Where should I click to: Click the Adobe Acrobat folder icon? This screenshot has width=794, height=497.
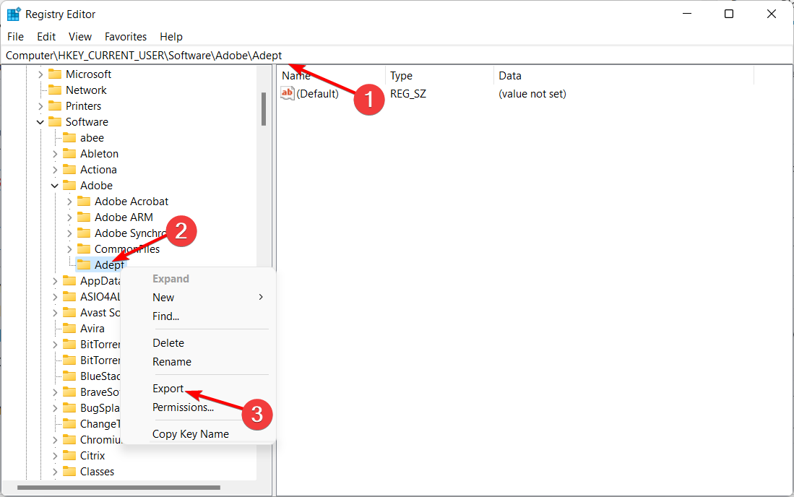tap(84, 202)
